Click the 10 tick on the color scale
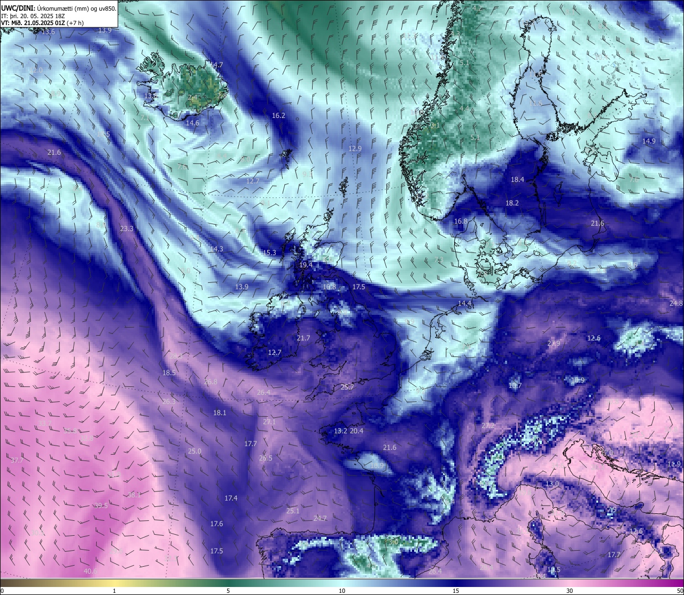This screenshot has width=684, height=595. (x=342, y=591)
